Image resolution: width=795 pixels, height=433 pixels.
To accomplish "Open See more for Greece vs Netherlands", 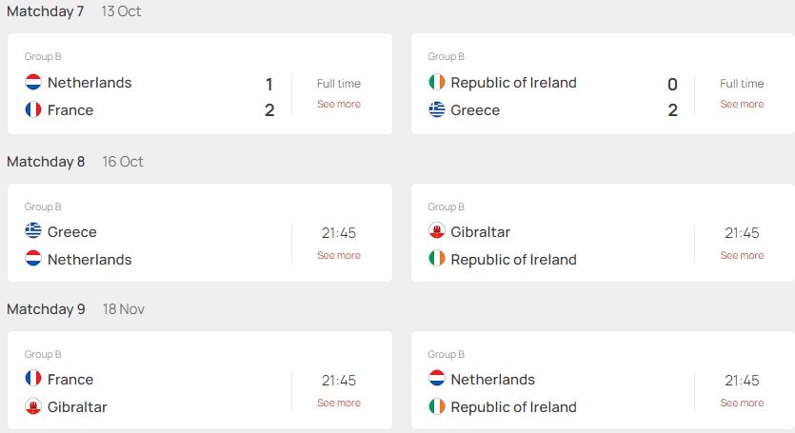I will click(x=339, y=255).
